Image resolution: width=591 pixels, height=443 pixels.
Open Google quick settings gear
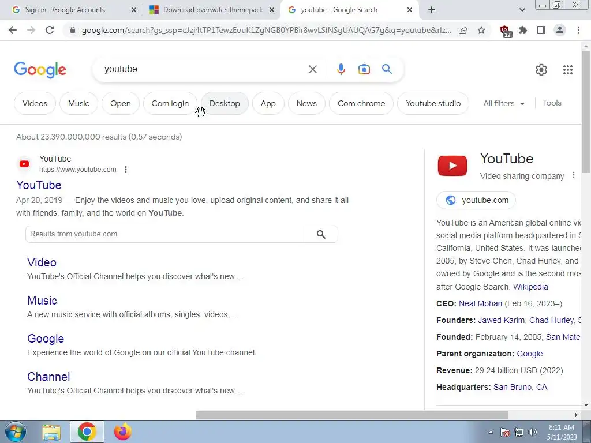[x=541, y=70]
